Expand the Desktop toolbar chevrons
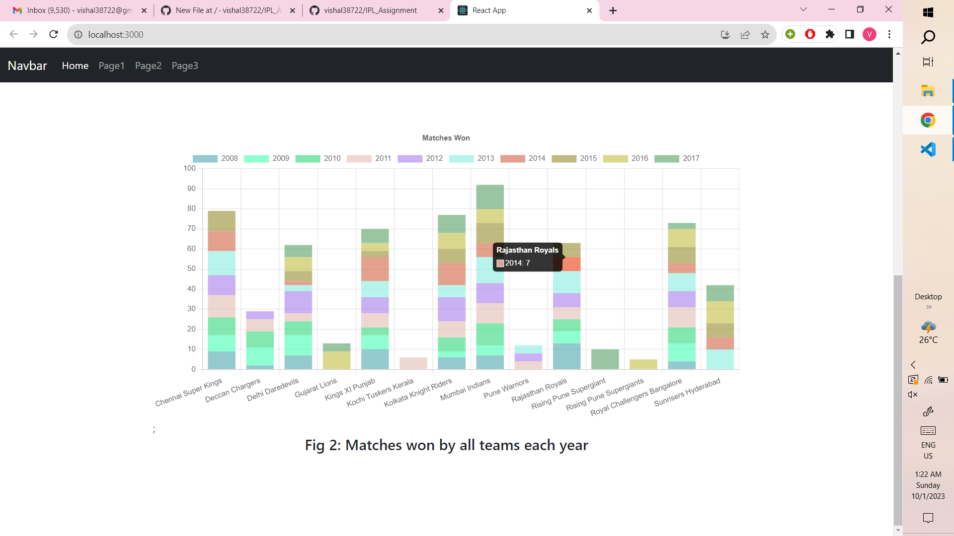Viewport: 954px width, 536px height. click(x=929, y=307)
